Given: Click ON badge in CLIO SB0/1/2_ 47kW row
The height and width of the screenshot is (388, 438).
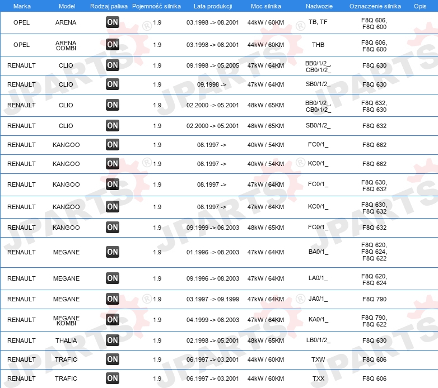Looking at the screenshot, I should pyautogui.click(x=113, y=84).
